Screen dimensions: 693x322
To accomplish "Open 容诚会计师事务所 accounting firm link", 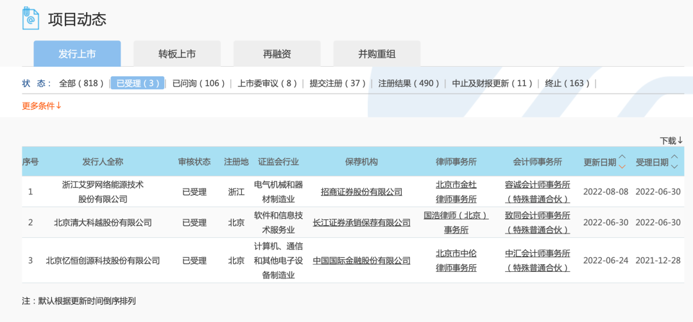I will 538,192.
